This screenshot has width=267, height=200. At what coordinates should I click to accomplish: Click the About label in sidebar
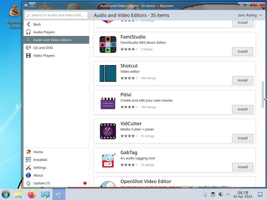tap(38, 175)
